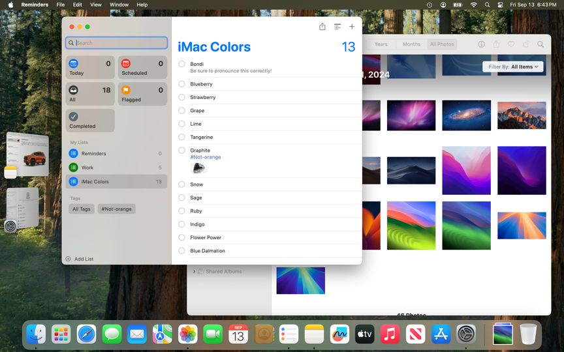Mark Lime reminder as complete
Viewport: 564px width, 352px height.
[181, 124]
